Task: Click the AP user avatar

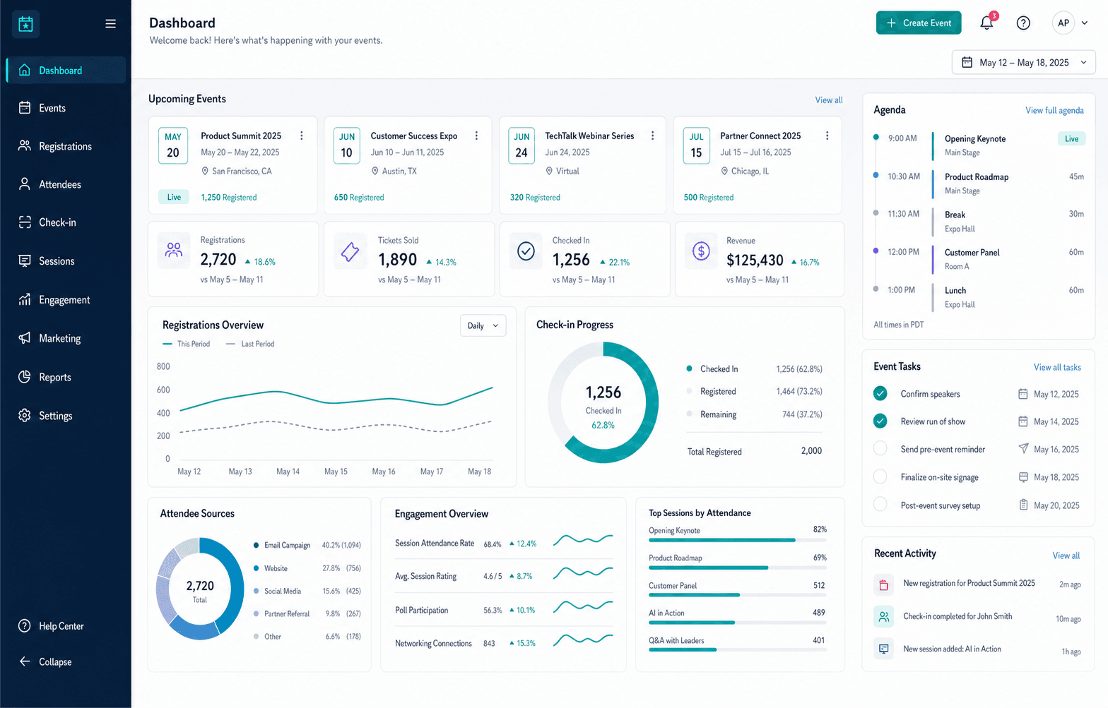Action: pos(1063,23)
